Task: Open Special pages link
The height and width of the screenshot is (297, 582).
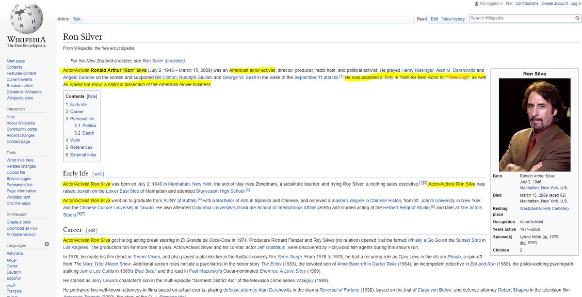Action: 18,179
